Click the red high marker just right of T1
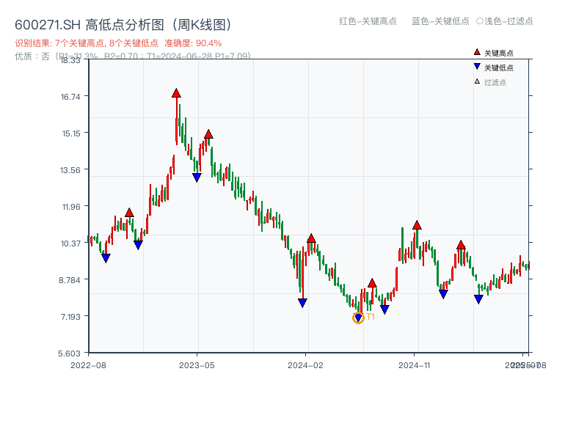This screenshot has width=587, height=440. coord(372,283)
